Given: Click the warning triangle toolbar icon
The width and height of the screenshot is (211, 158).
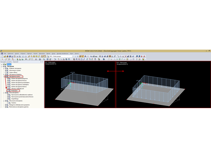Looking at the screenshot, I should [123, 57].
